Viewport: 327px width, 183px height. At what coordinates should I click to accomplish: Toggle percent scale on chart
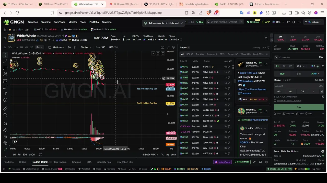tap(162, 155)
